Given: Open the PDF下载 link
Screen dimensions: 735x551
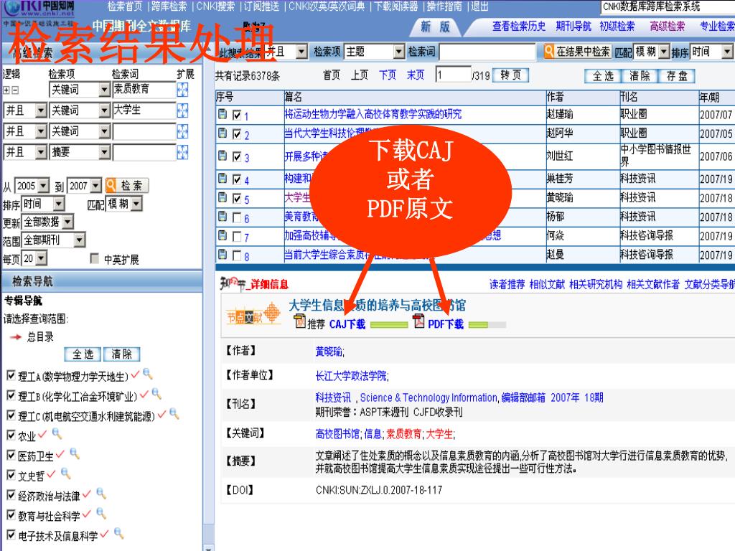Looking at the screenshot, I should tap(445, 324).
